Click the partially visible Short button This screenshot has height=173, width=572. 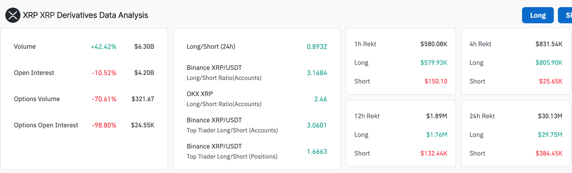pyautogui.click(x=566, y=15)
